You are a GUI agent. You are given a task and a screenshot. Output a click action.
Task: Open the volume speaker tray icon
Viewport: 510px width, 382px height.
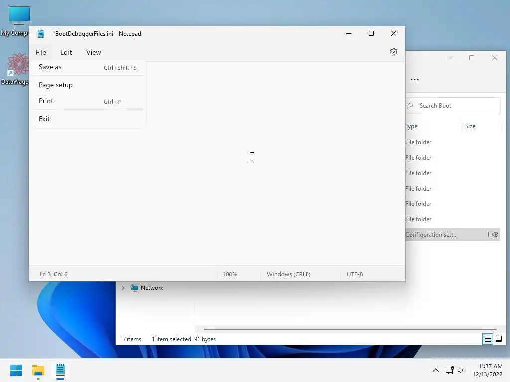click(461, 370)
